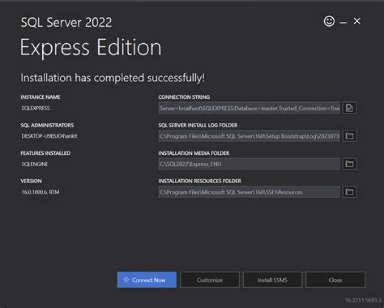Select the Install SSMS button

click(x=273, y=280)
